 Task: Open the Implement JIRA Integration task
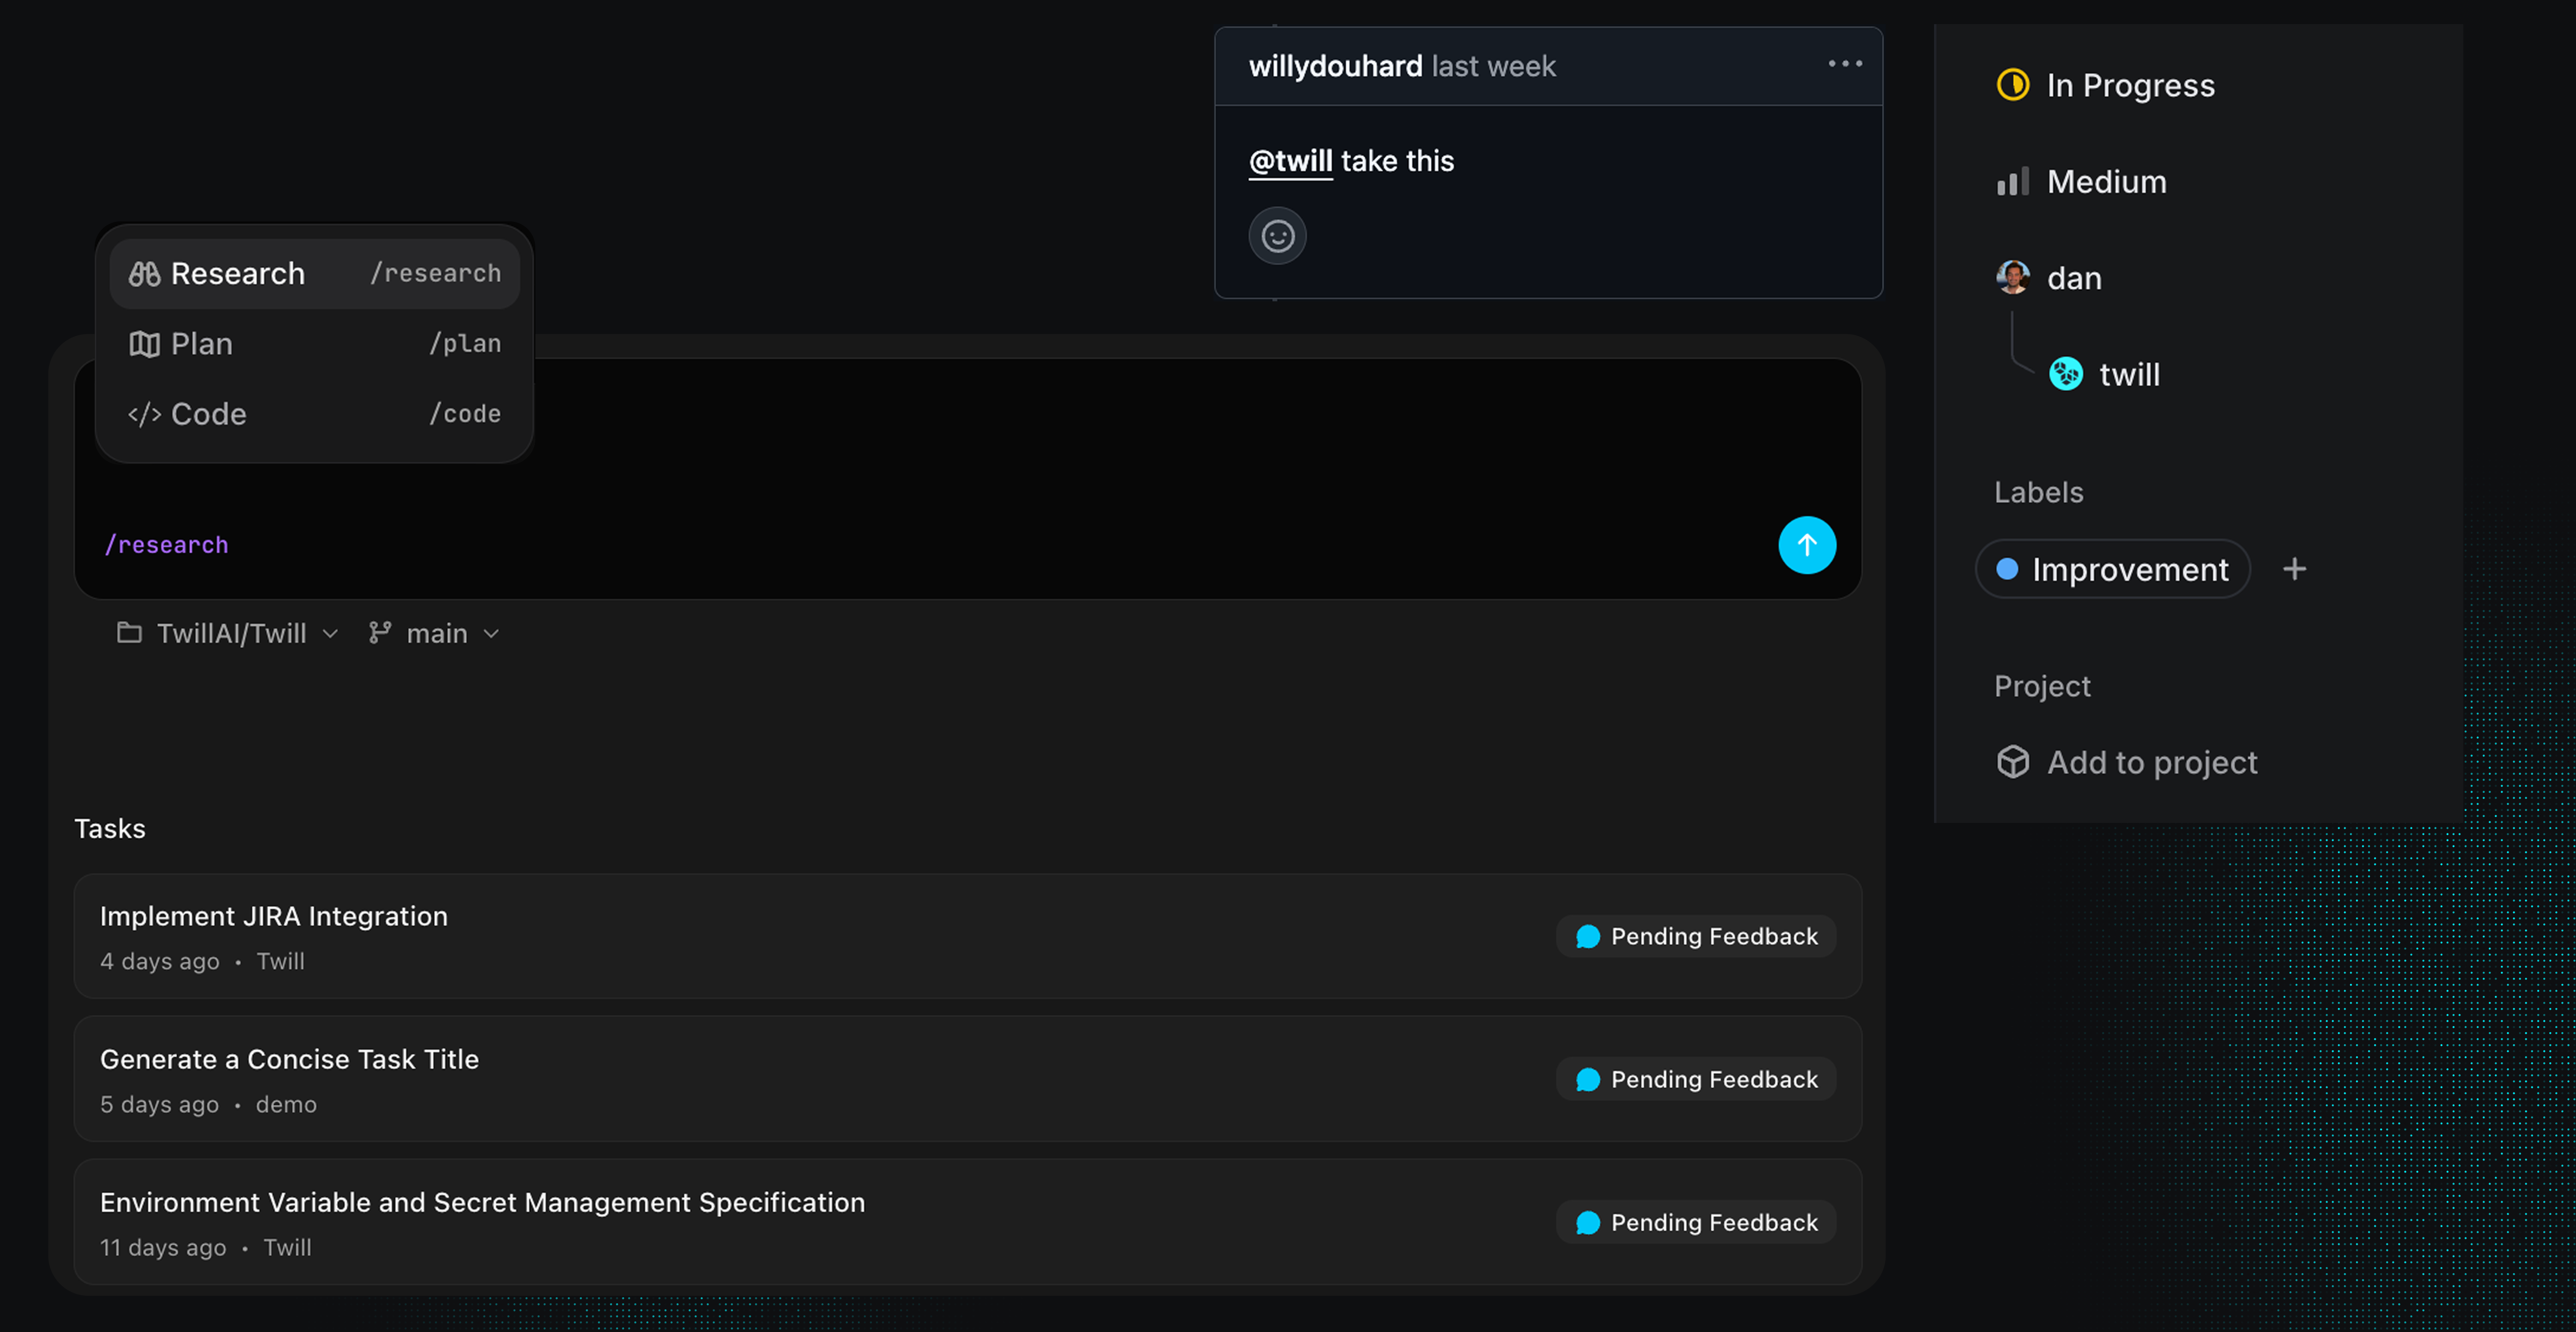pyautogui.click(x=273, y=916)
